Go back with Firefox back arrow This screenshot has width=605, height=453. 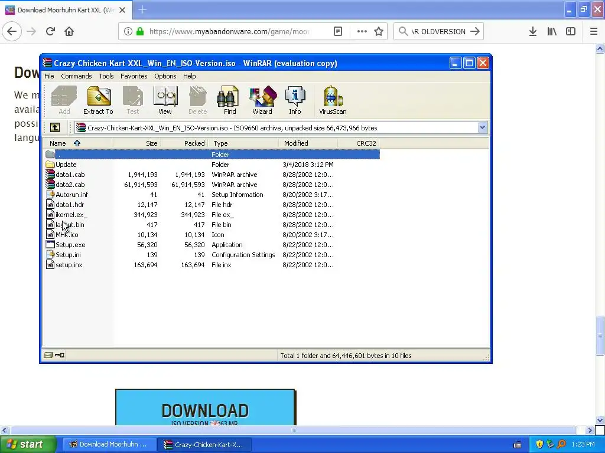coord(12,31)
